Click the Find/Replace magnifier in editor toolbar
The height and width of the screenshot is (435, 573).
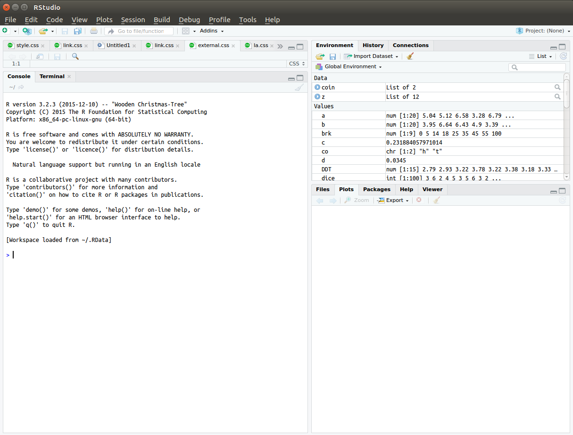(x=75, y=56)
